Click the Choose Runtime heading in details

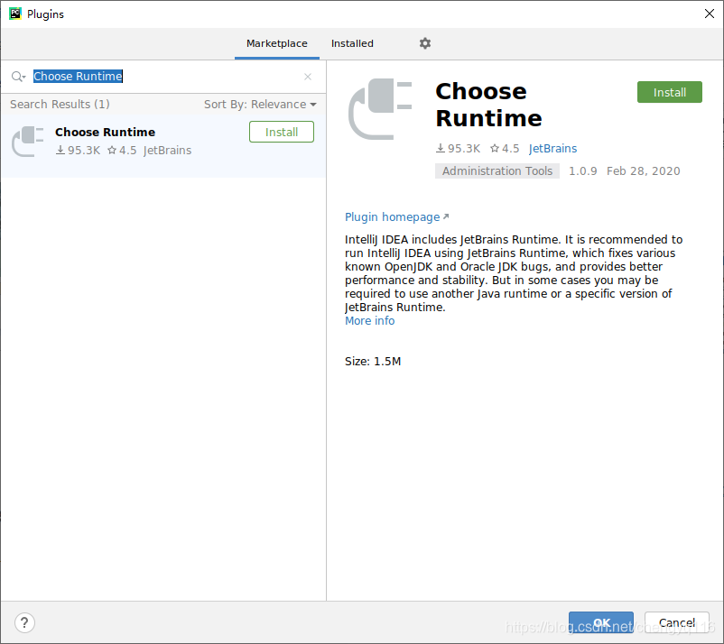coord(488,105)
